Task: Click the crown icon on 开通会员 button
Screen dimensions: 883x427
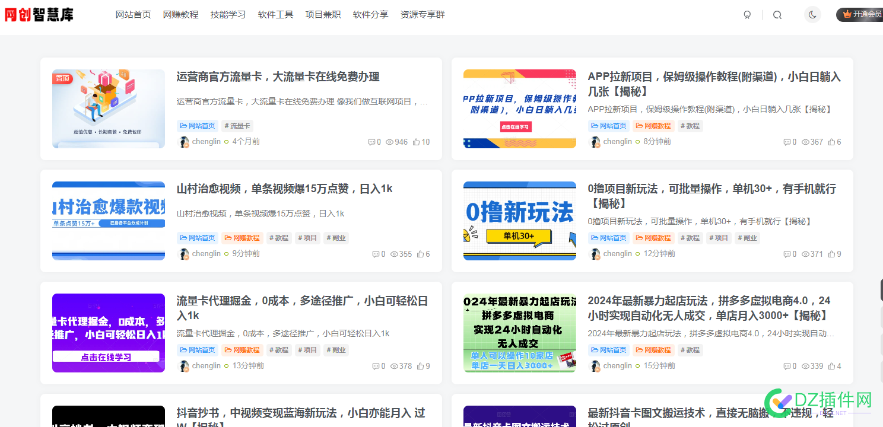Action: [x=848, y=14]
